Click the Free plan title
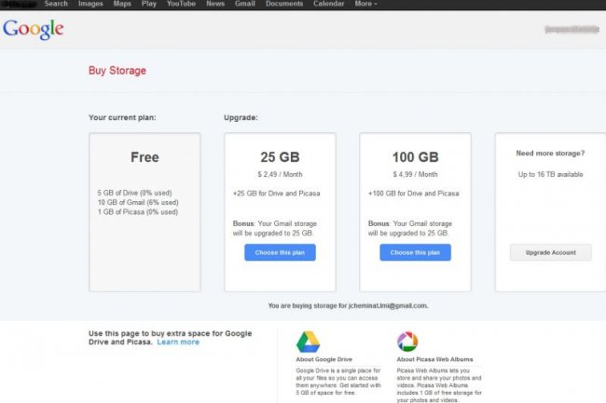The width and height of the screenshot is (606, 403). pos(145,157)
